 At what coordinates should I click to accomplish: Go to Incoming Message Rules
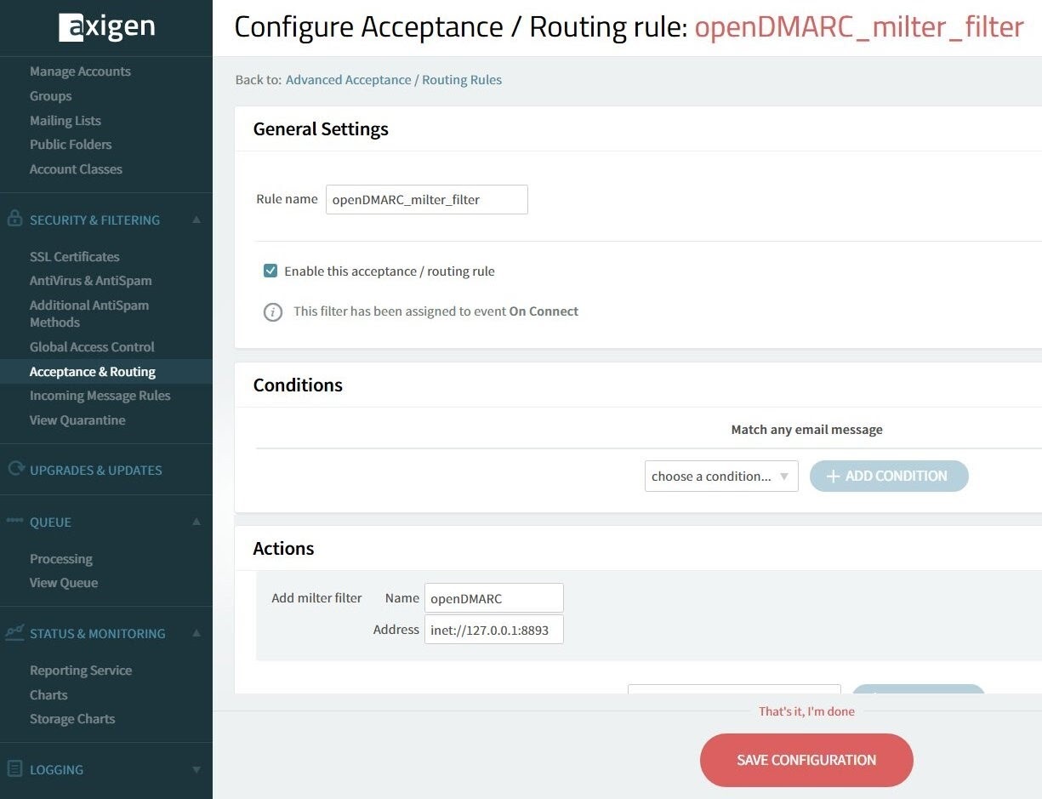[x=100, y=396]
